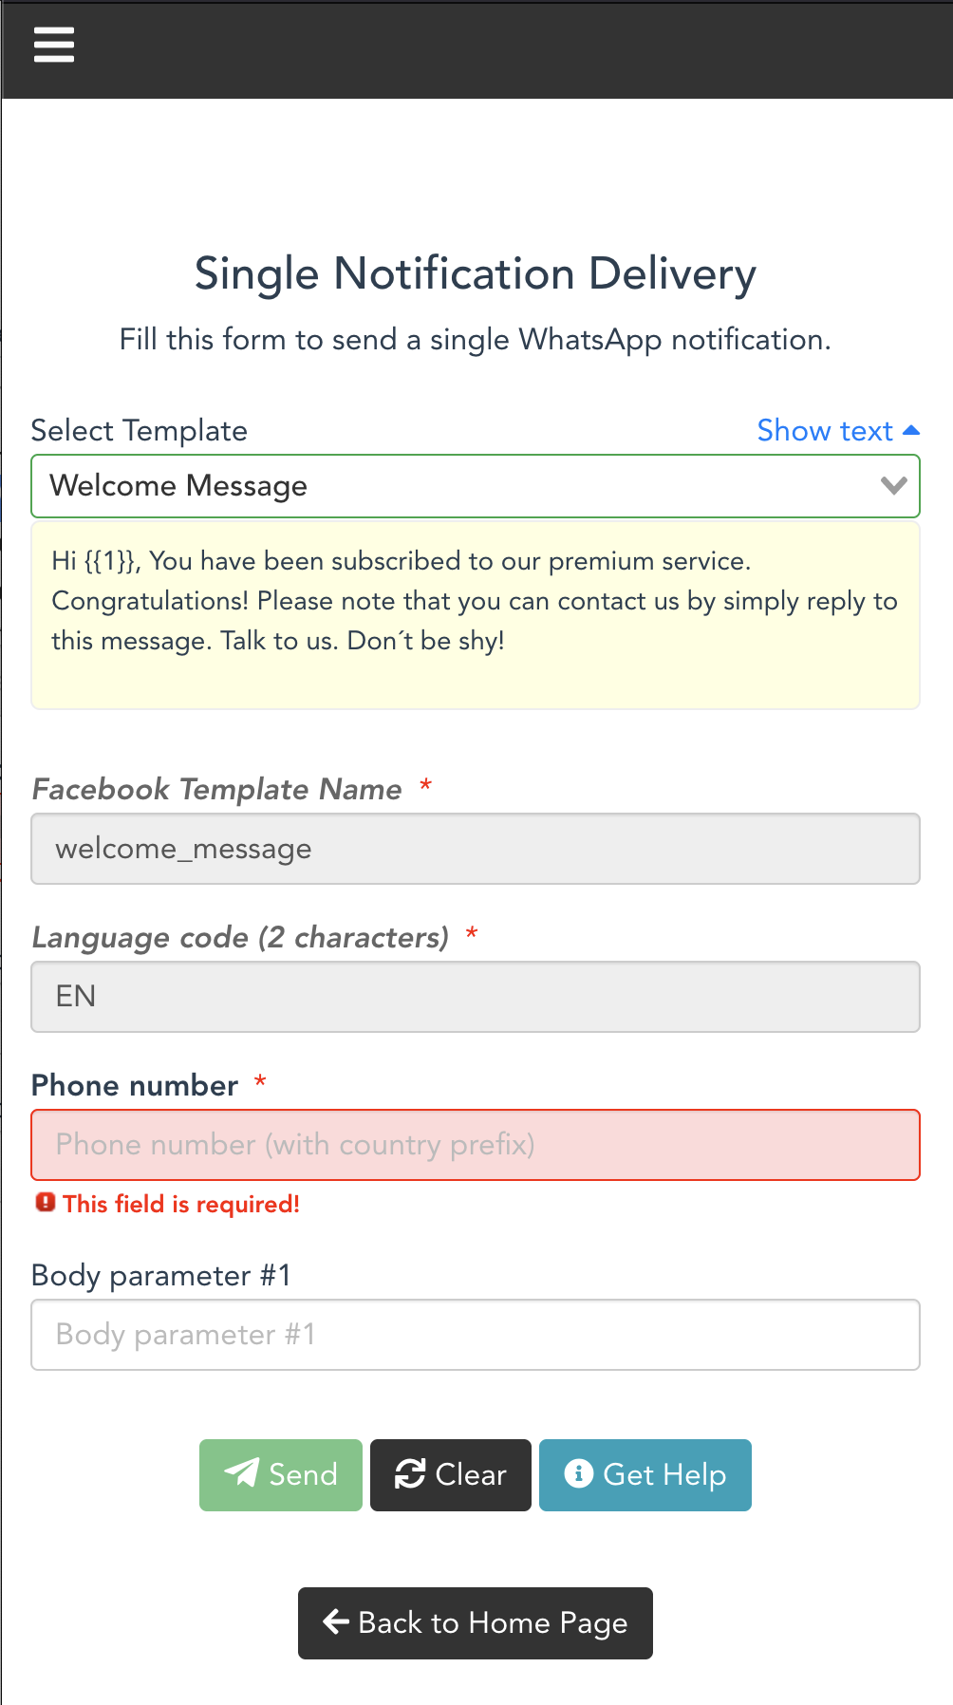Click the red exclamation error icon

[46, 1203]
